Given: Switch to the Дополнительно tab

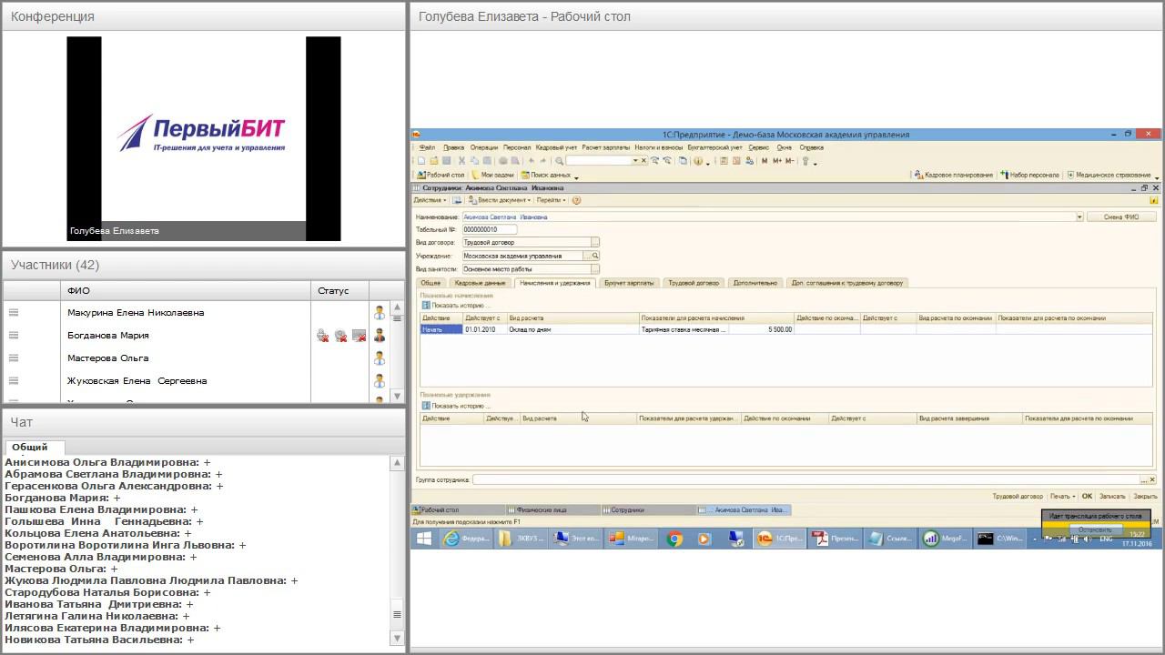Looking at the screenshot, I should [755, 283].
